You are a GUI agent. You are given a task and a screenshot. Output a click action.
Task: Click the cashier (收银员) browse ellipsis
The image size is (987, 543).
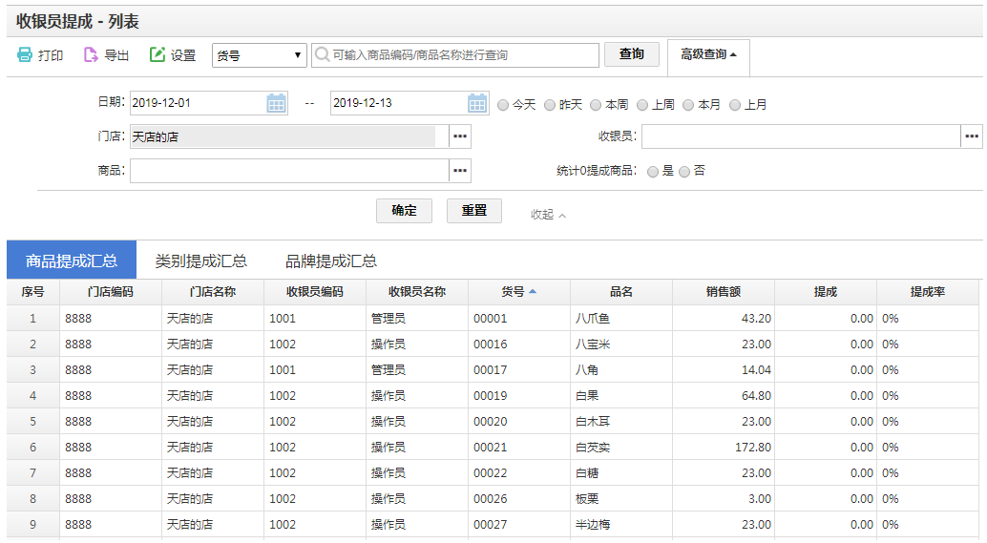point(972,137)
